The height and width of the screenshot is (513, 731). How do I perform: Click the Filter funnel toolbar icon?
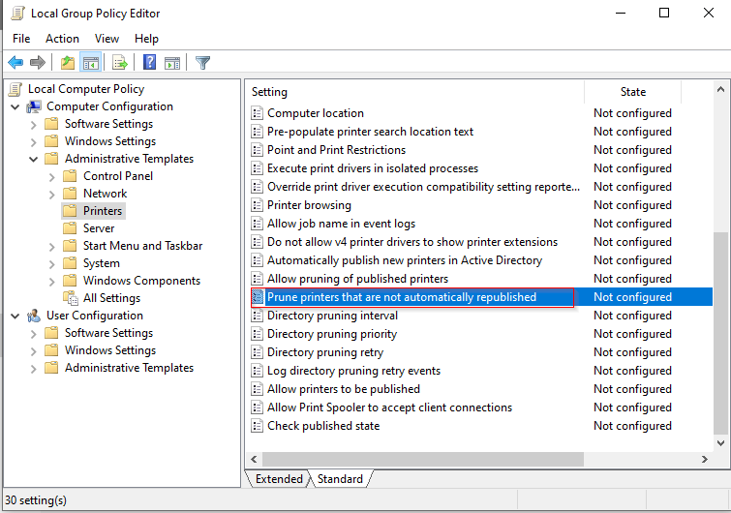click(x=202, y=63)
